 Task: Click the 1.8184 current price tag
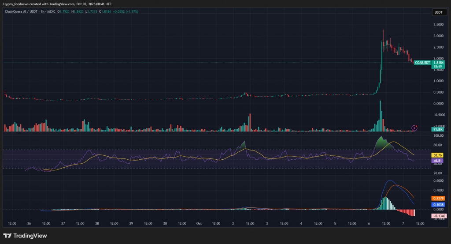438,63
